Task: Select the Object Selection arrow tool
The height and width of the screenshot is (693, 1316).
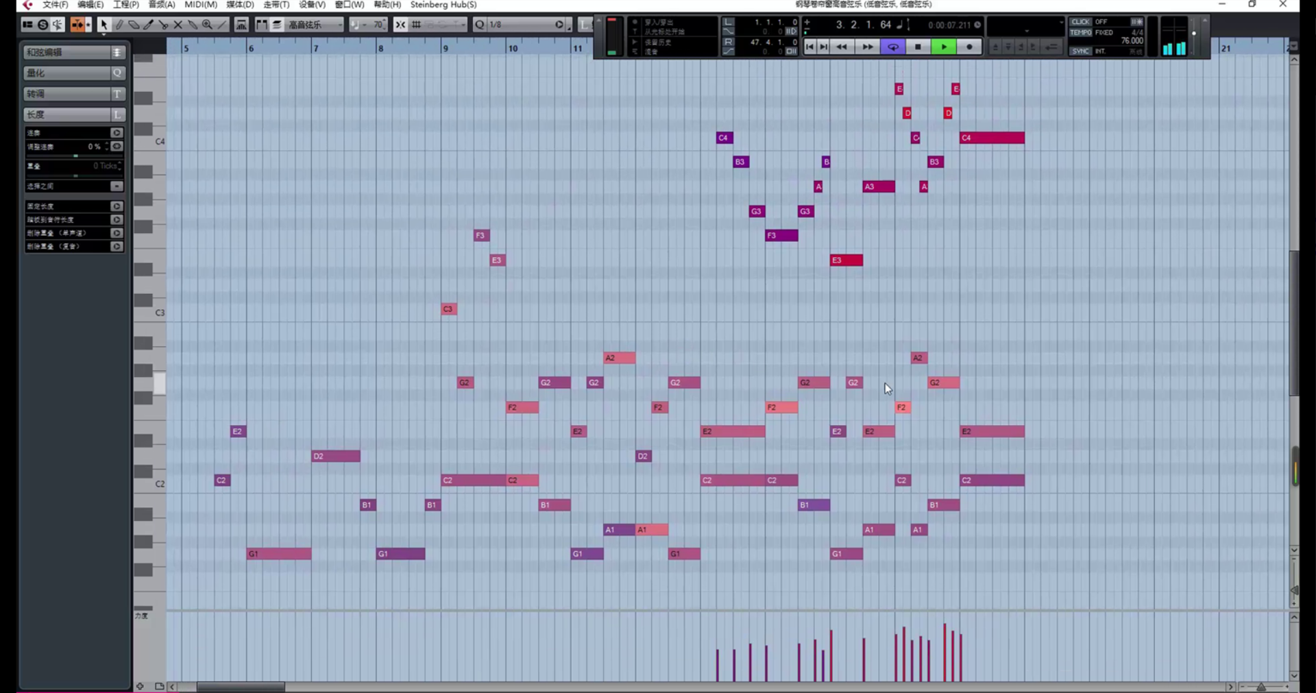Action: [x=103, y=25]
